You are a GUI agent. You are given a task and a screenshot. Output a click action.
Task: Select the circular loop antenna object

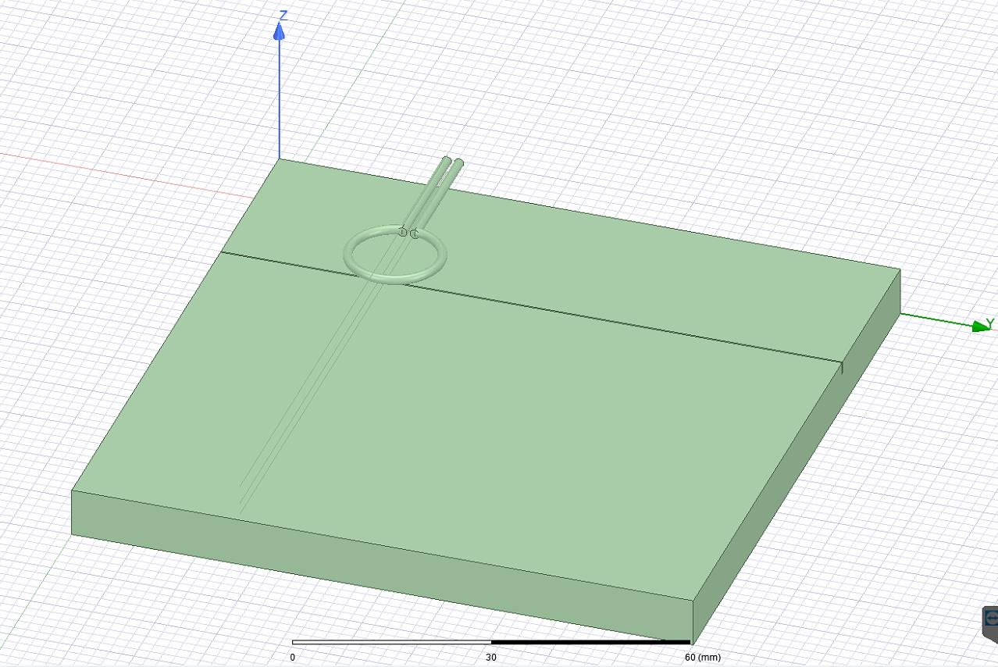tap(395, 254)
